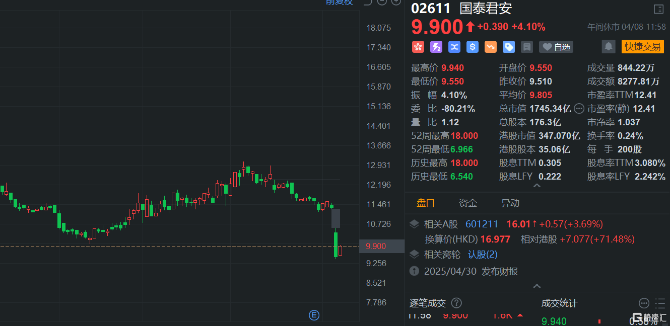Click the layers icon beside 相关A股
Screen dimensions: 670x326
click(x=414, y=224)
